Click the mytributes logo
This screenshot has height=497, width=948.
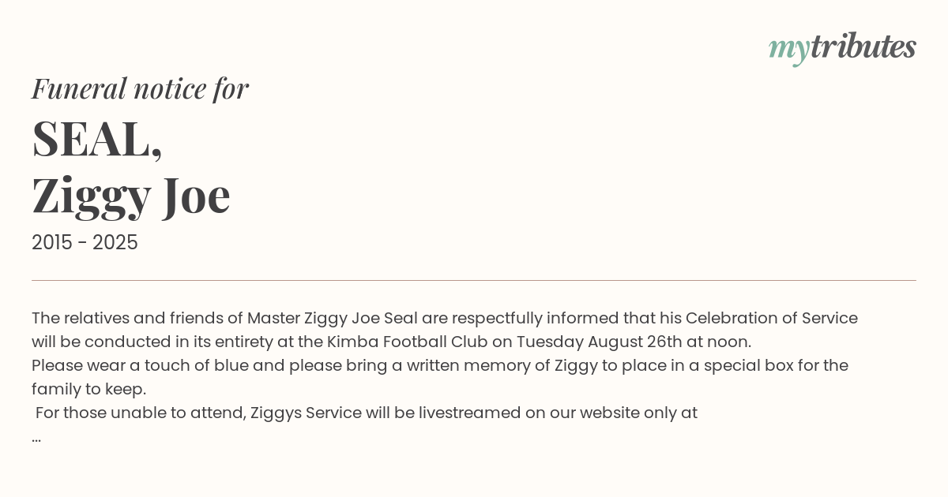[842, 48]
